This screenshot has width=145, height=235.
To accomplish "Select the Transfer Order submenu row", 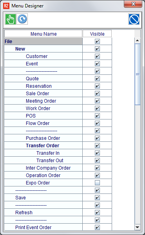I will (43, 146).
